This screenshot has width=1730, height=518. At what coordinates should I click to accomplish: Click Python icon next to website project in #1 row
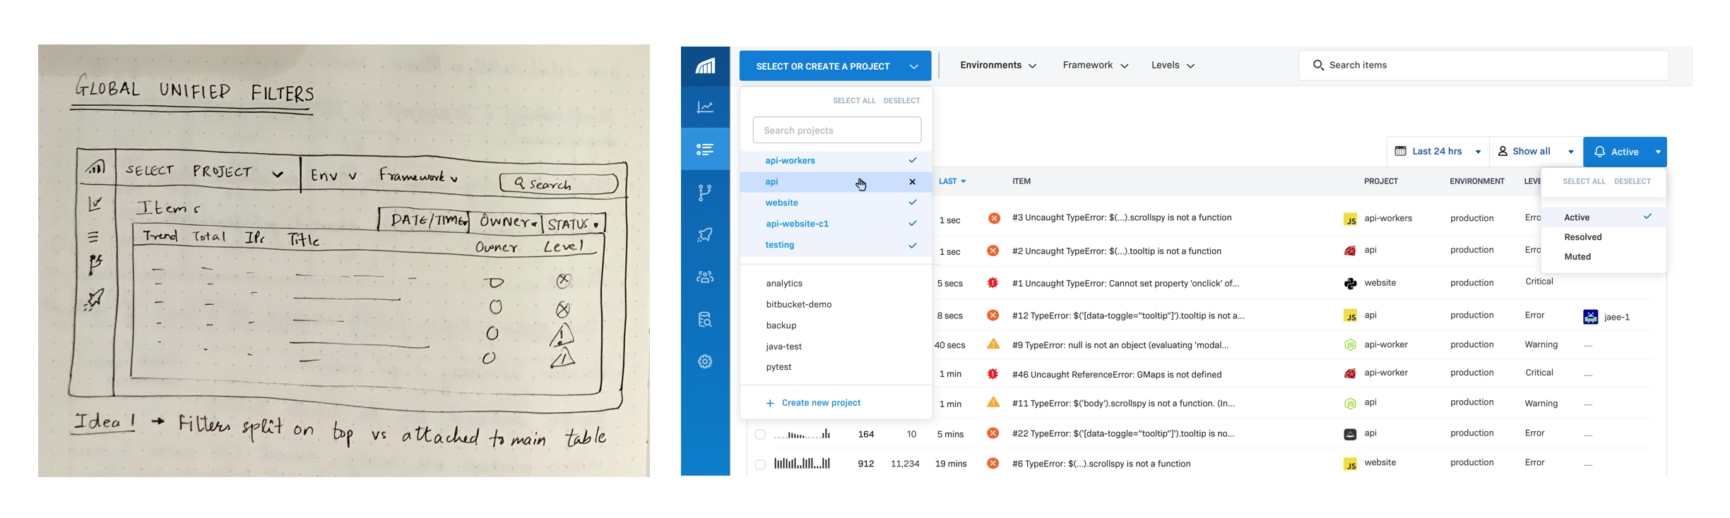[x=1350, y=284]
